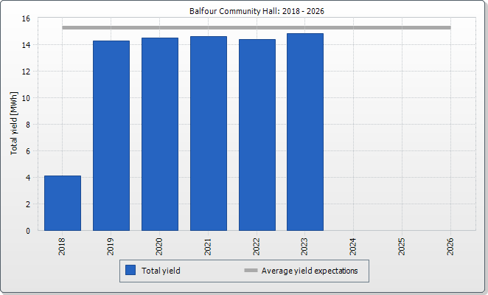Toggle the Average yield expectations legend label

tap(310, 271)
